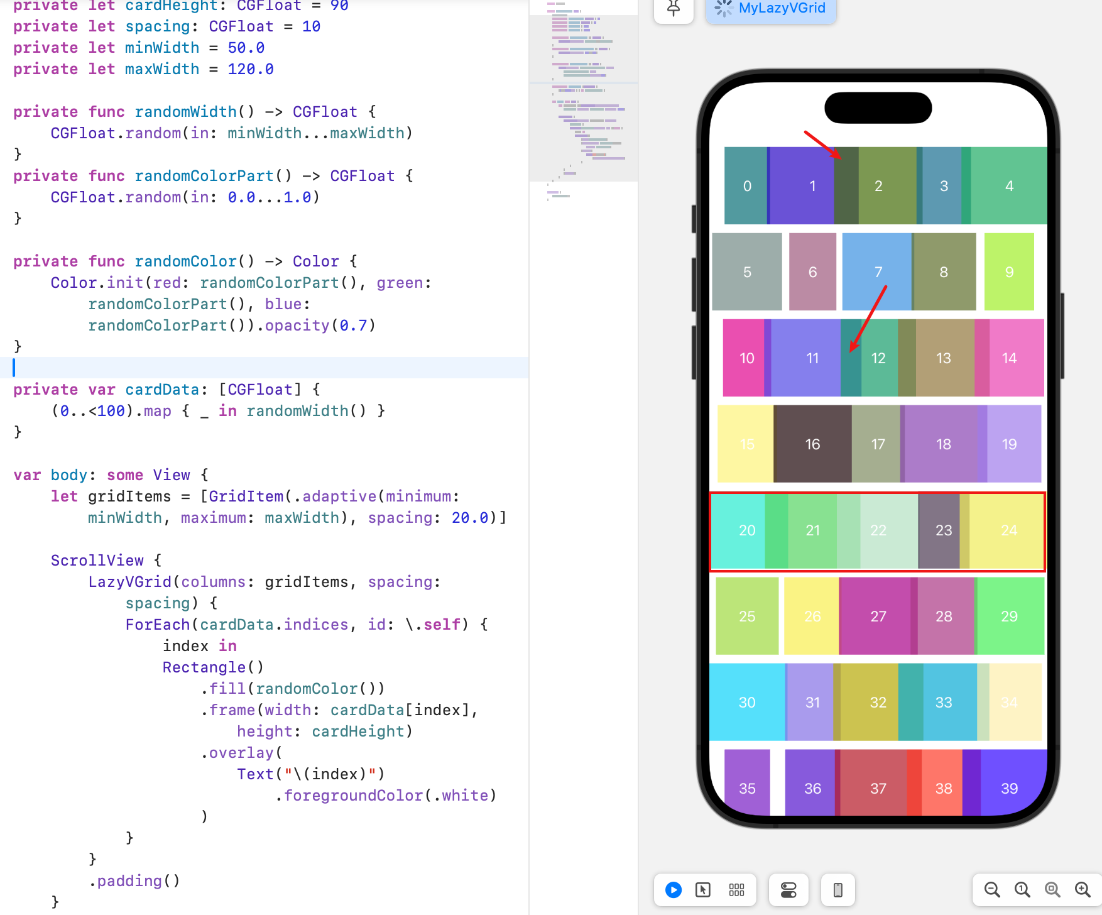Start the live preview with play button
The height and width of the screenshot is (915, 1102).
tap(672, 890)
